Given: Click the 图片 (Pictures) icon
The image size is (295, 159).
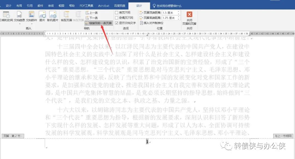Looking at the screenshot, I should click(x=42, y=16).
